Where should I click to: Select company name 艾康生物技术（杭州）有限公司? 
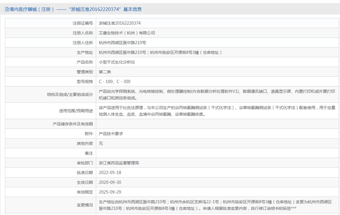[x=127, y=33]
